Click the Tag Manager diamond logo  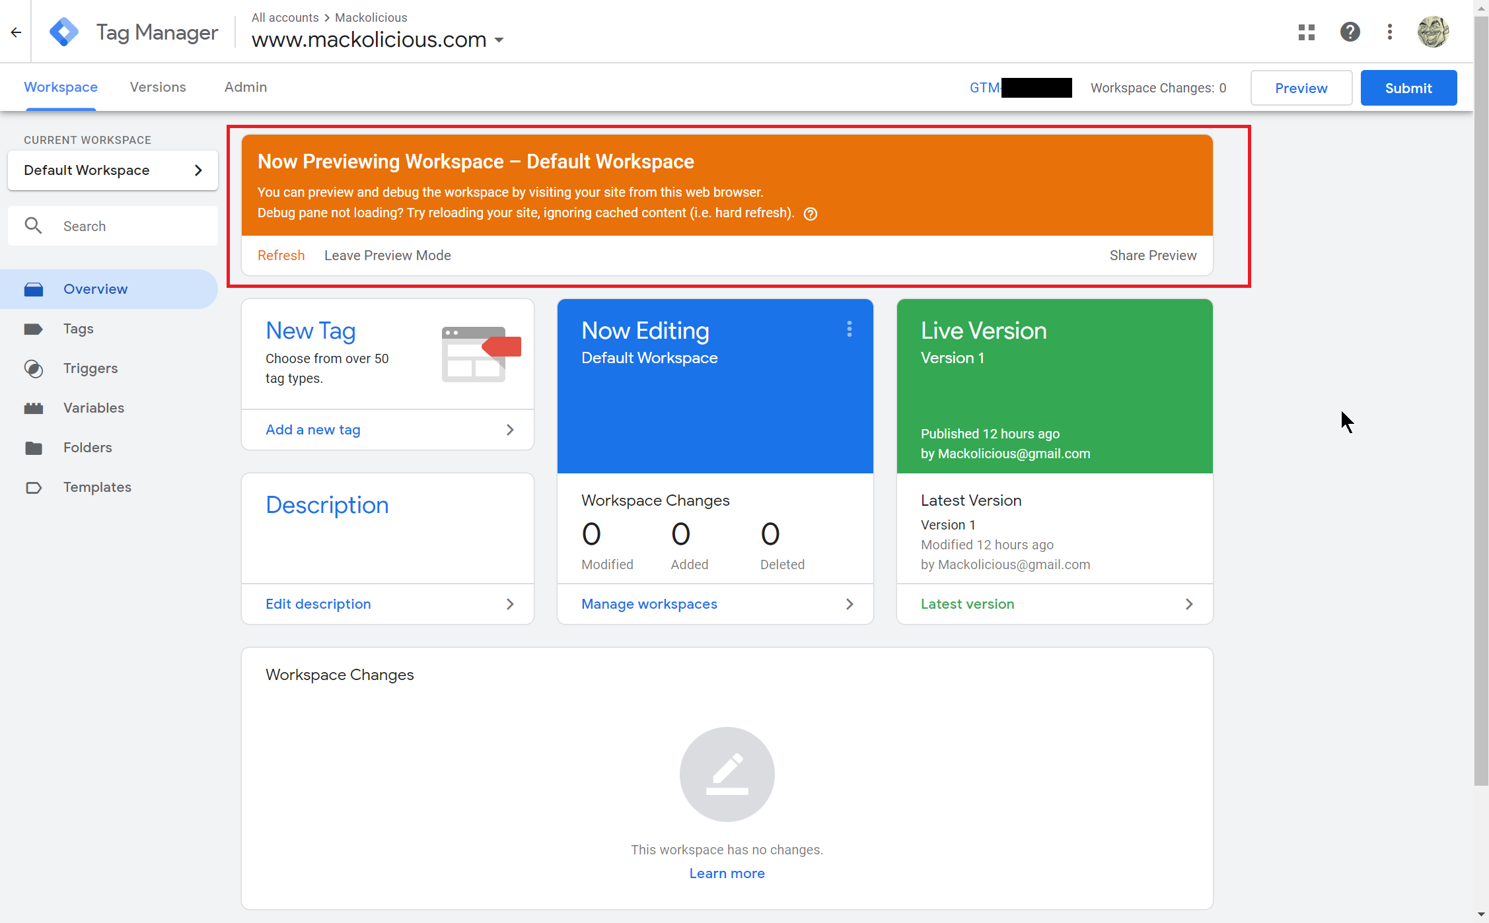[64, 32]
